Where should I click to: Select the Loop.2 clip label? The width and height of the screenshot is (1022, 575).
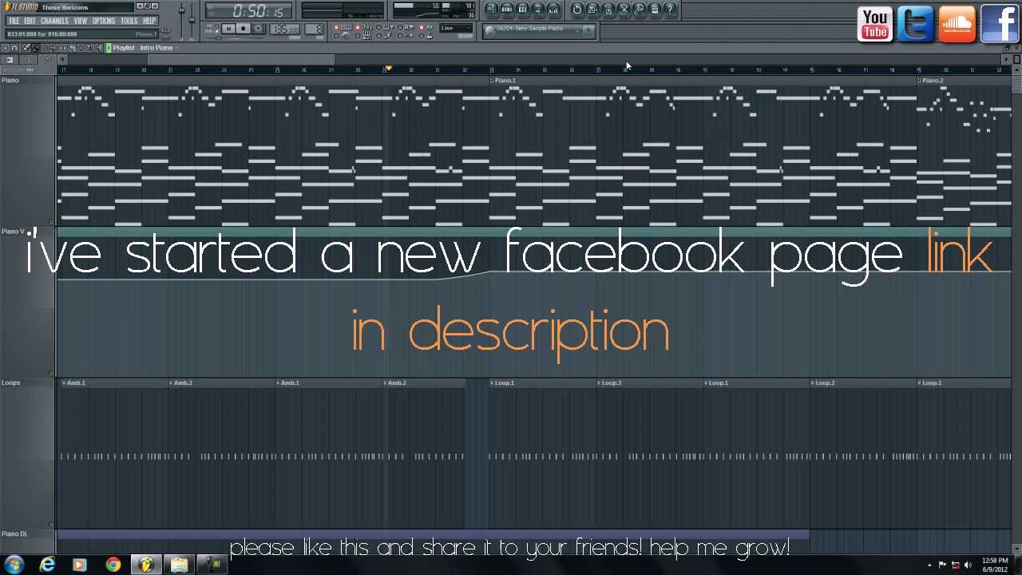coord(825,383)
